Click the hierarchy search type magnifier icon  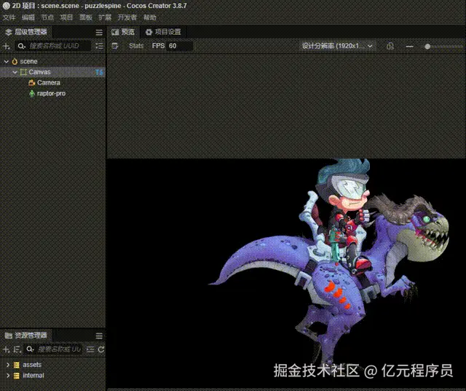(x=21, y=46)
